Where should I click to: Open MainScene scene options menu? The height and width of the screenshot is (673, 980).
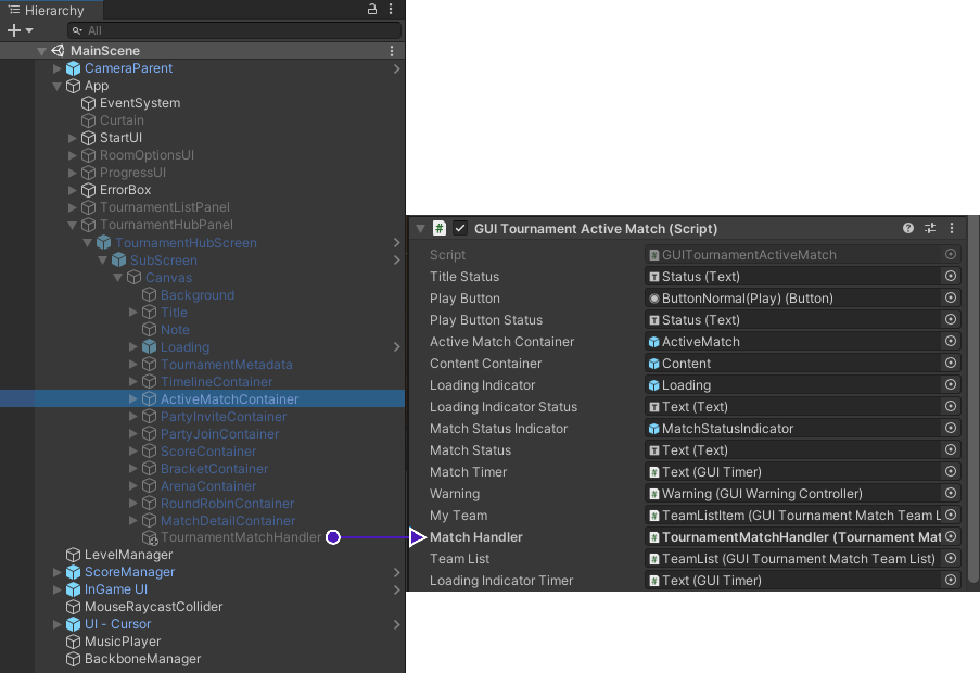tap(392, 51)
